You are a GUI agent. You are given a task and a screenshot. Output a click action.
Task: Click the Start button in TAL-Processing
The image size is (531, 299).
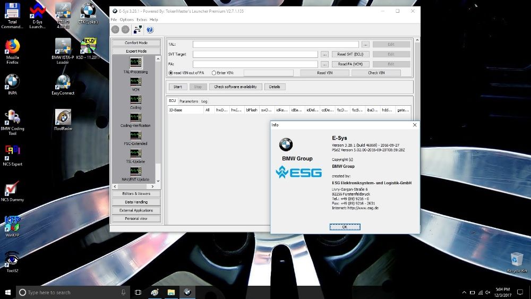point(178,87)
